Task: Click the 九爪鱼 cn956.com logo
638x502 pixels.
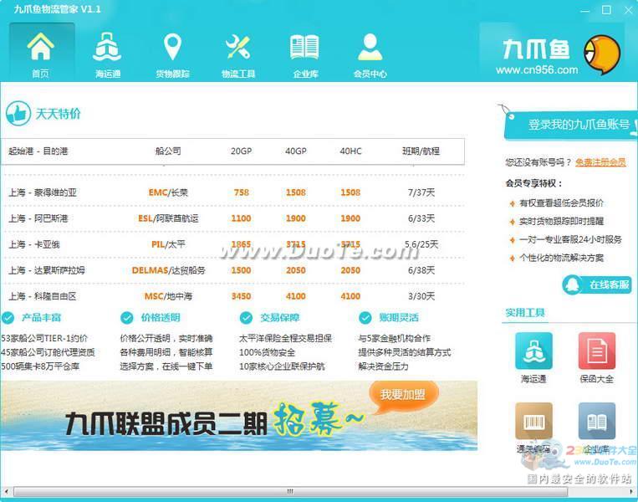Action: click(x=557, y=54)
